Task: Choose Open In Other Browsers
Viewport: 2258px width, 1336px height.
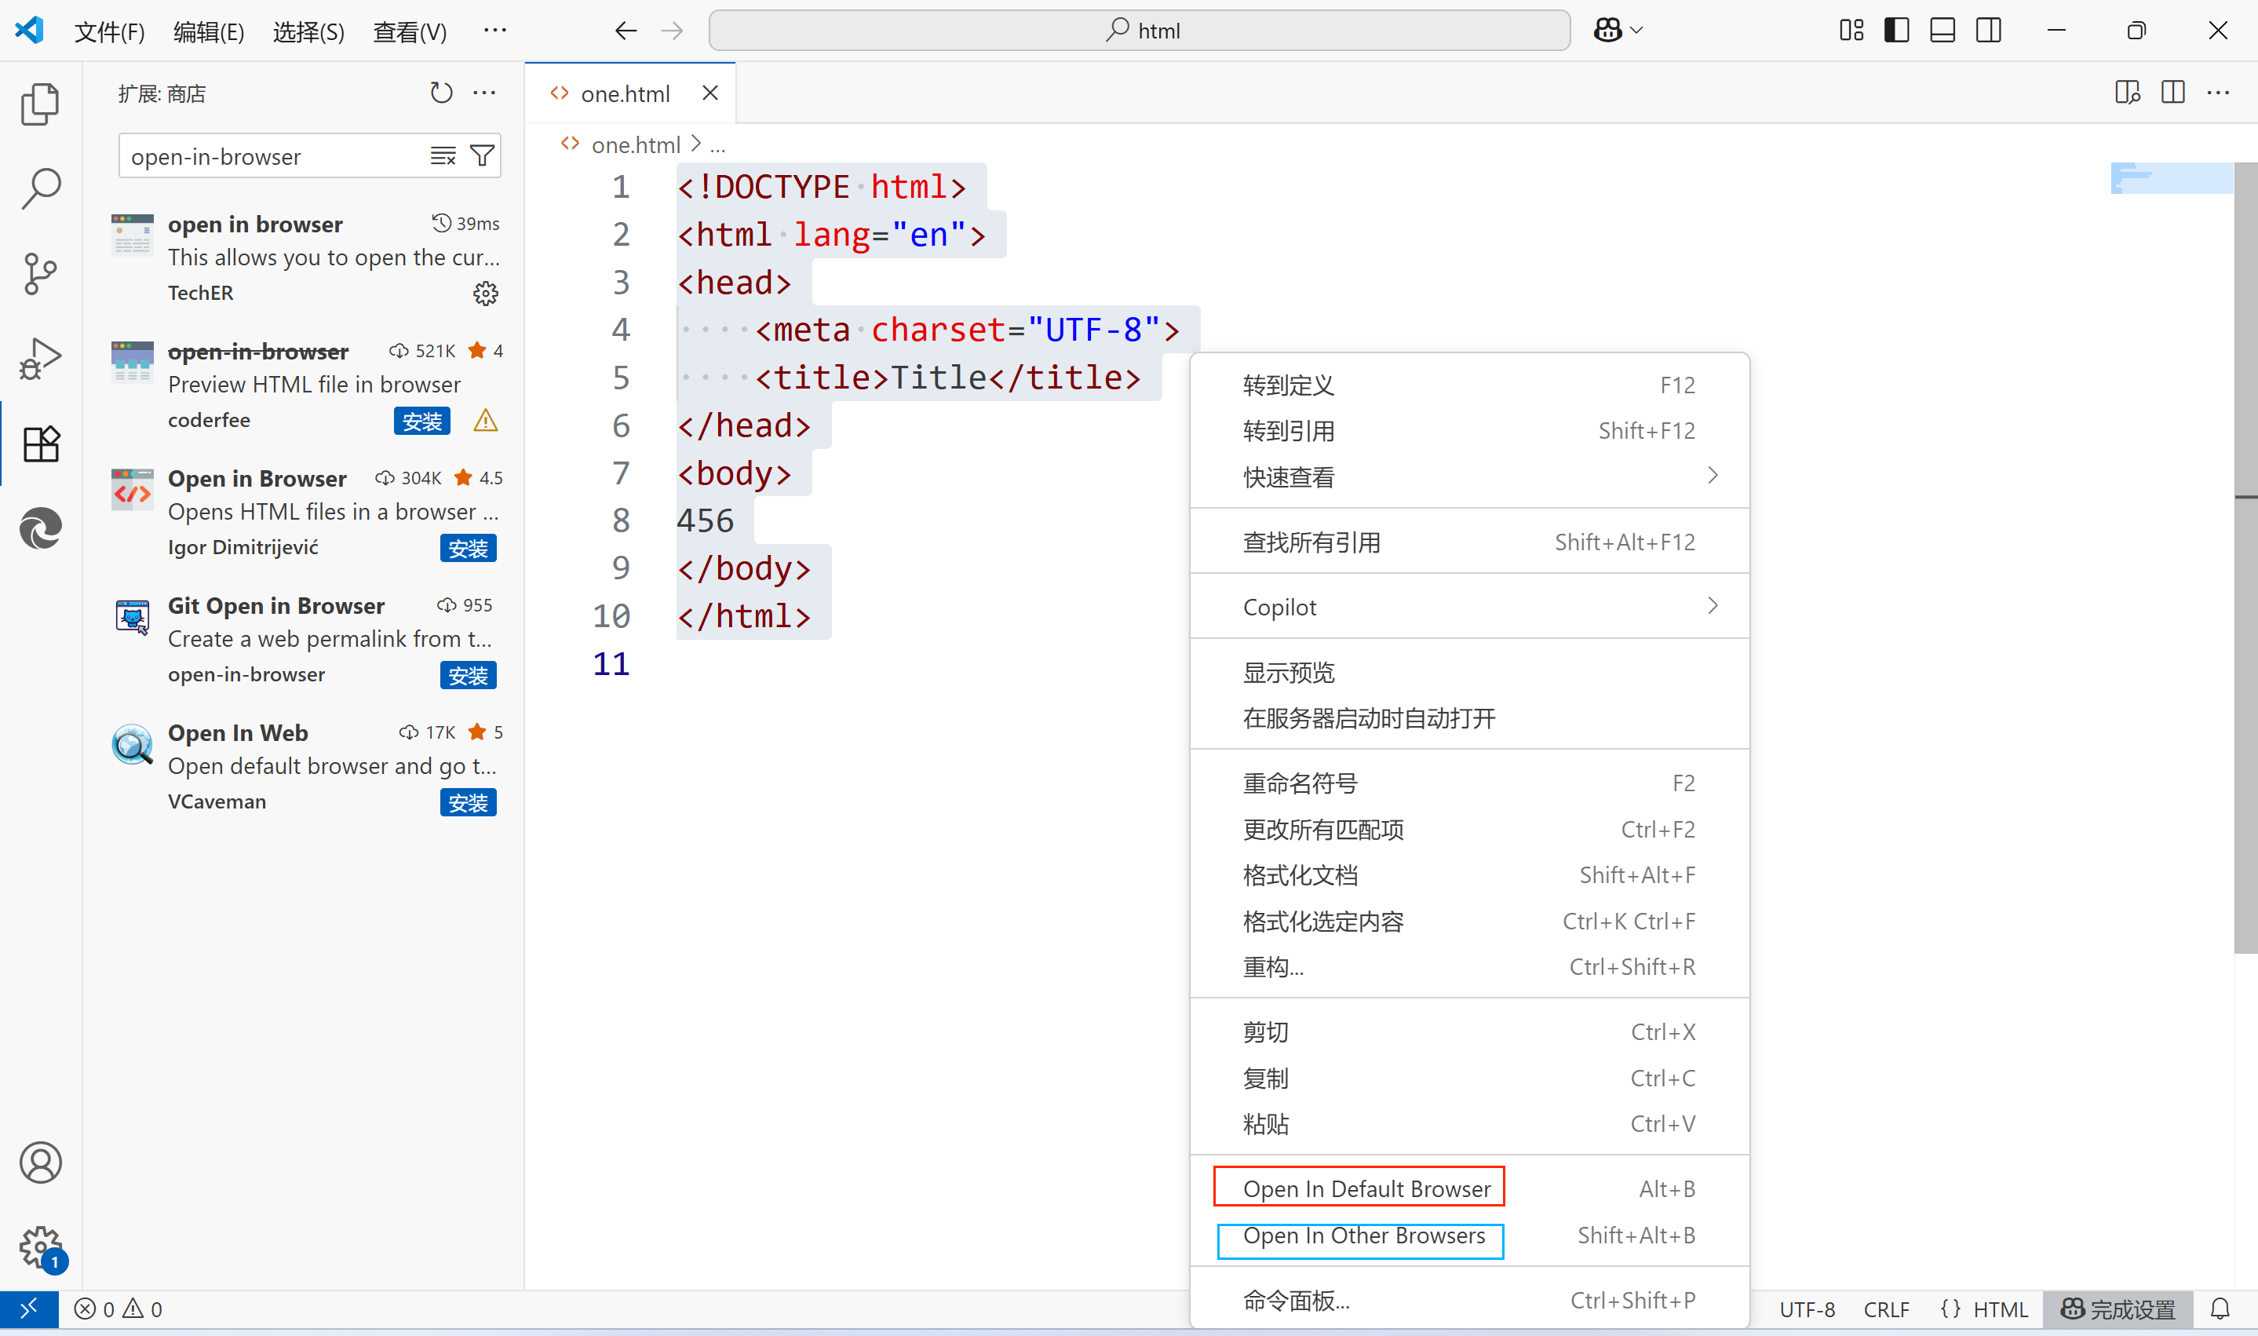Action: point(1470,1236)
